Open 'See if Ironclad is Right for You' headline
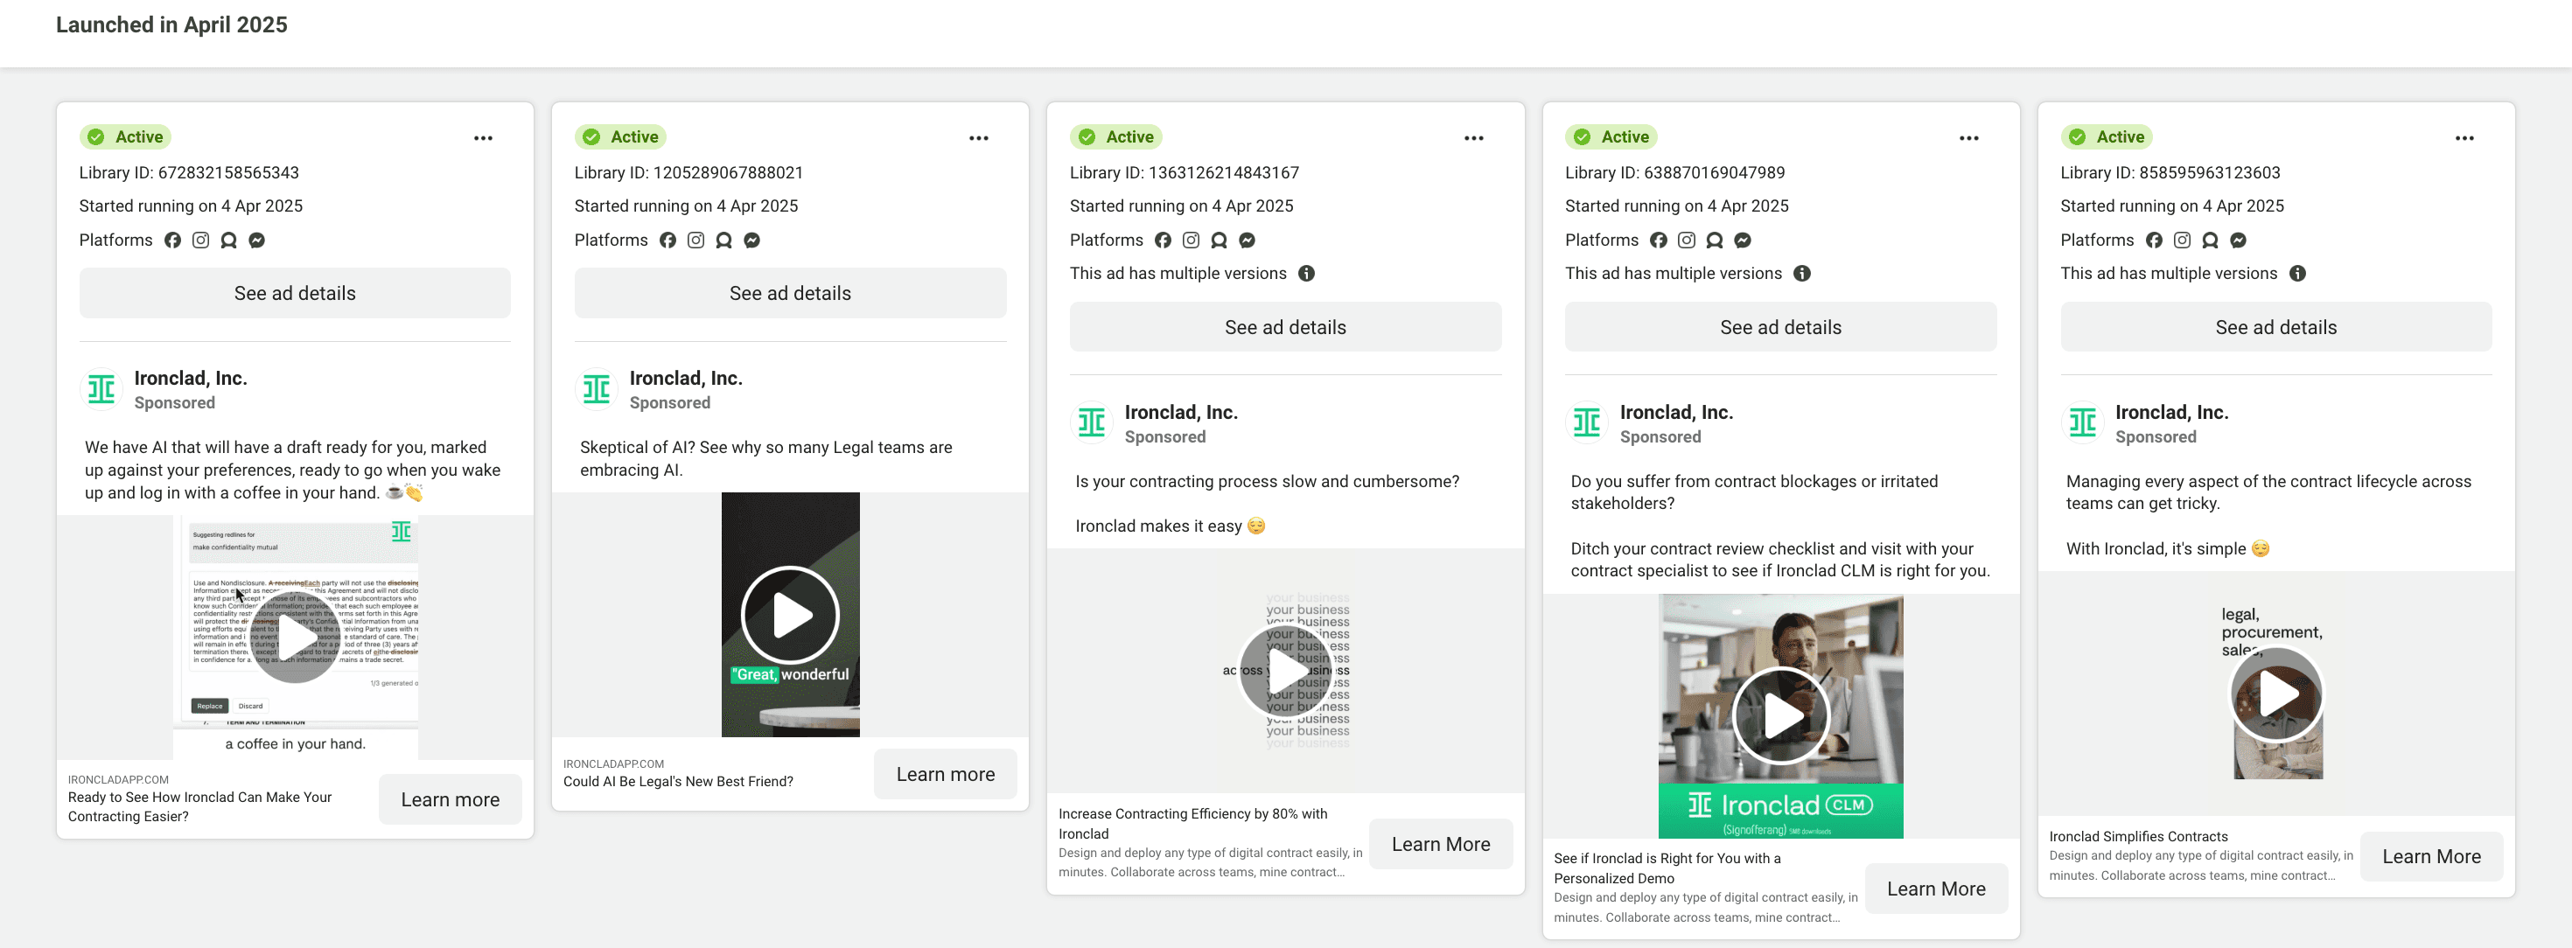 1667,868
